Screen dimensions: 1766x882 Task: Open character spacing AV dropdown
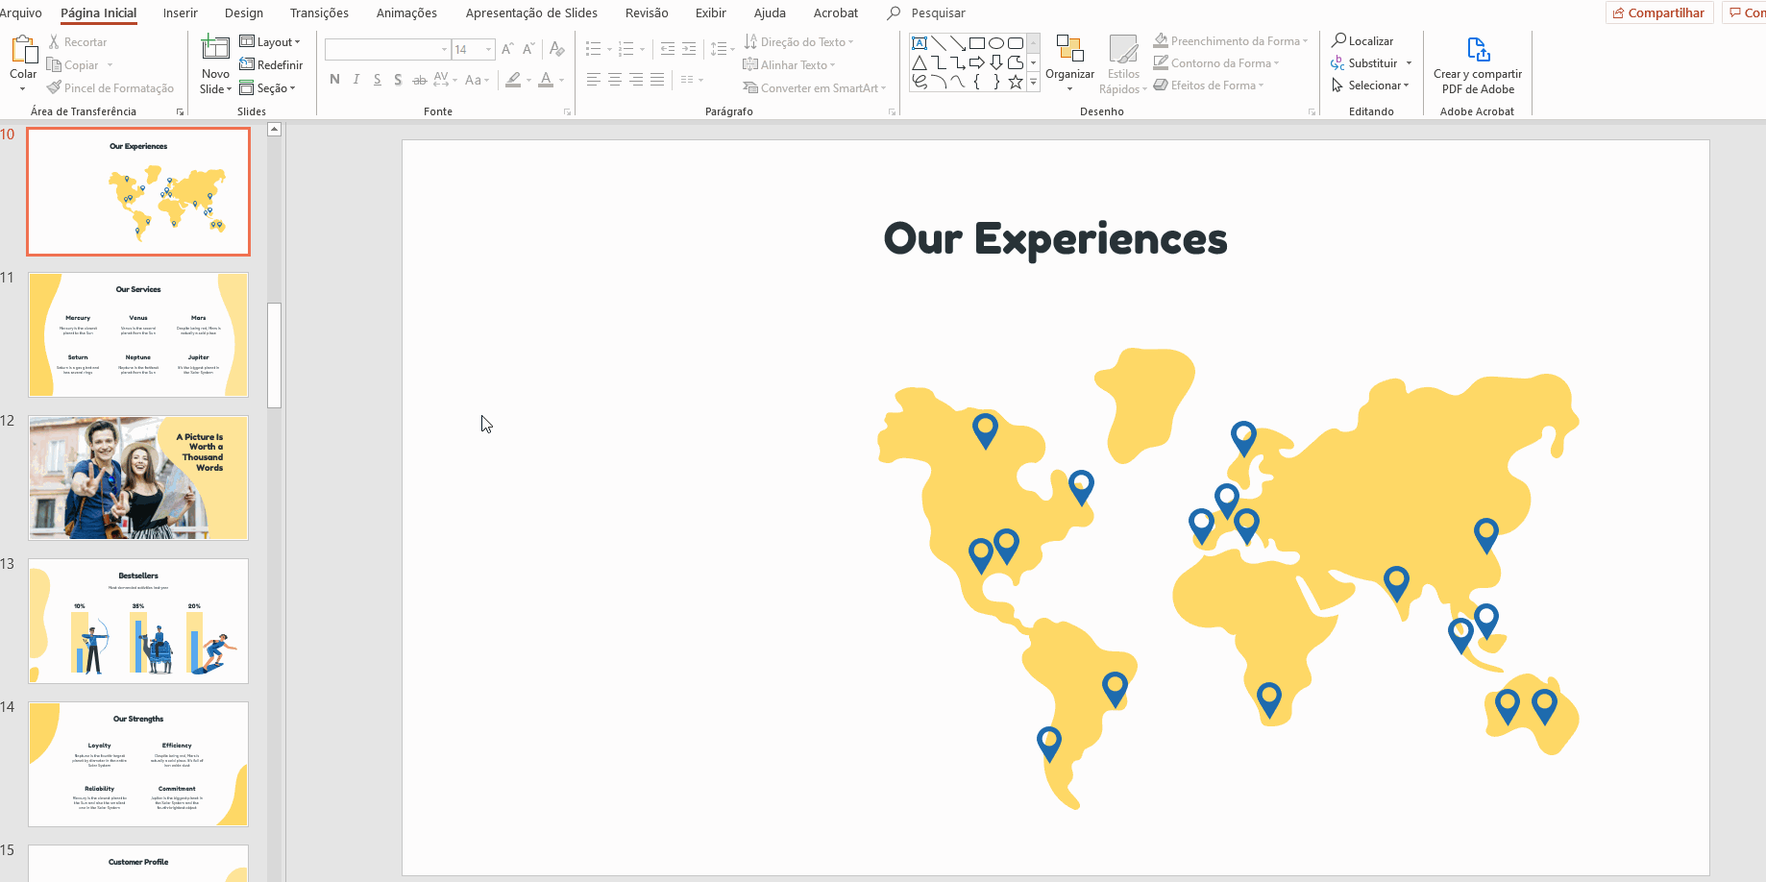tap(446, 80)
